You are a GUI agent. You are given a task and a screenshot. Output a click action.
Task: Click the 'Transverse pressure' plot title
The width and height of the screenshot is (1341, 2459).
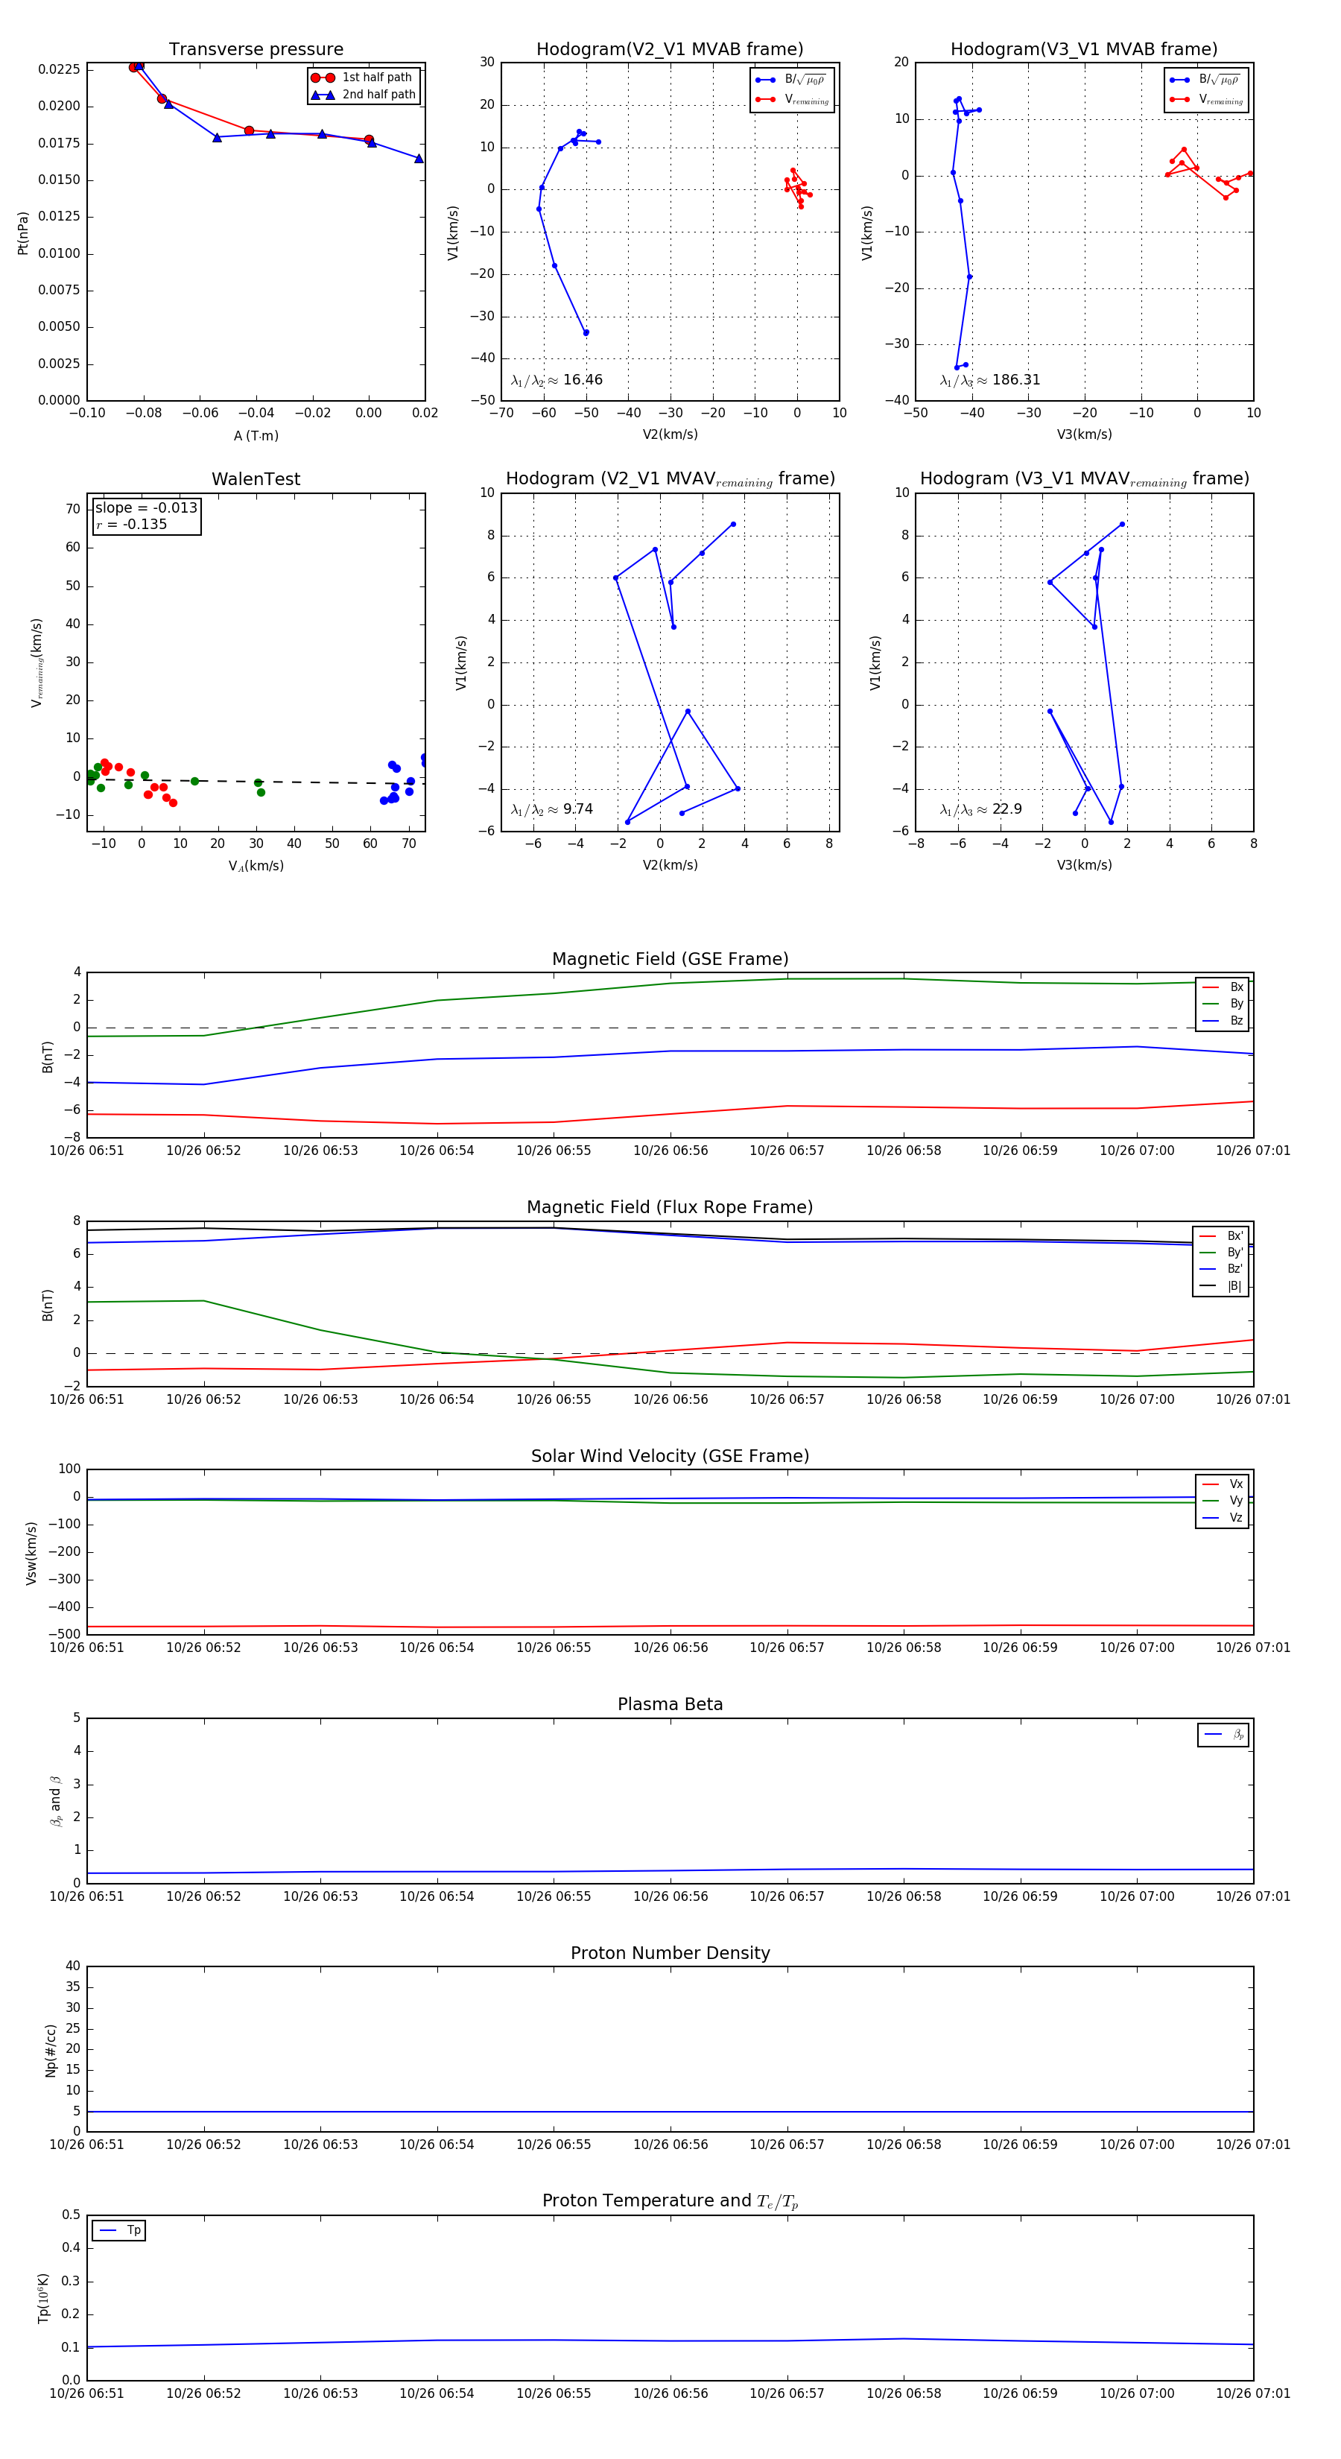(x=256, y=50)
